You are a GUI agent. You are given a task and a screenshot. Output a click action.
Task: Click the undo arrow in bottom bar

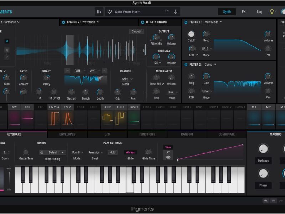(x=265, y=201)
